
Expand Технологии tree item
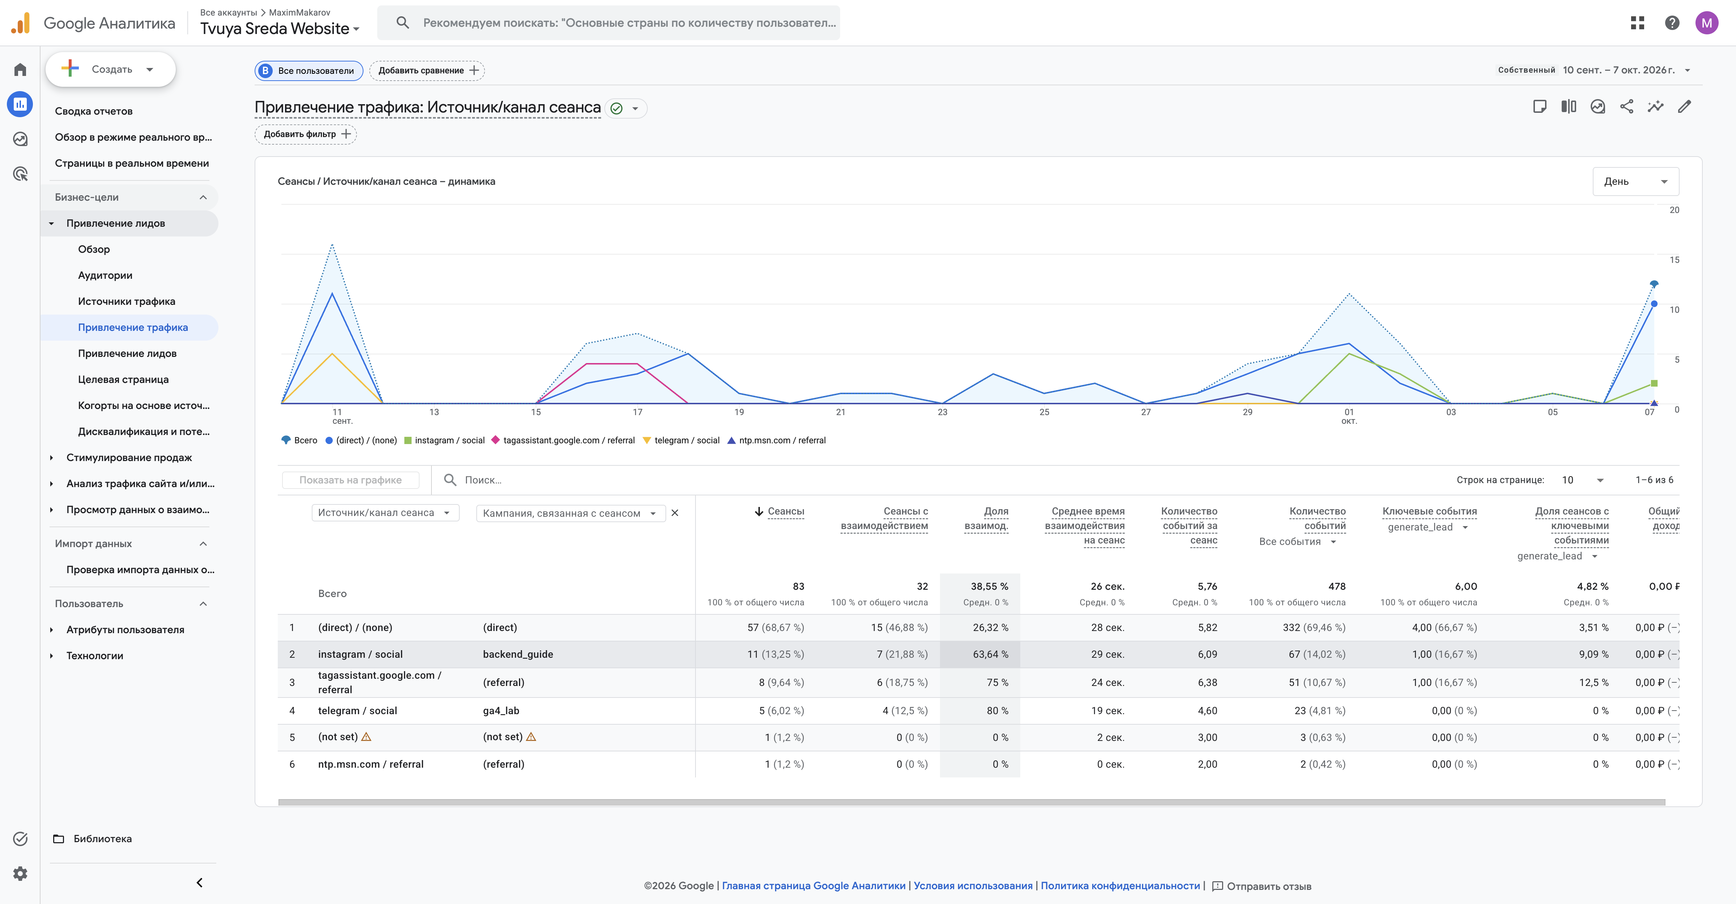tap(51, 656)
